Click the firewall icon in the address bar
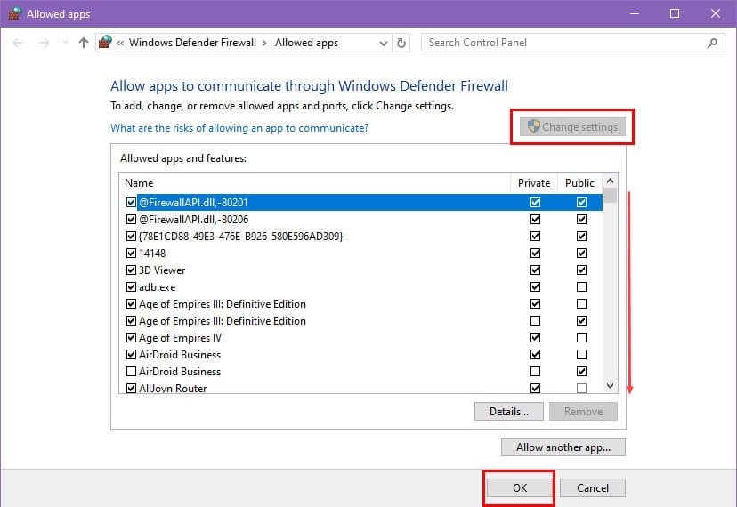Image resolution: width=737 pixels, height=507 pixels. pos(105,43)
